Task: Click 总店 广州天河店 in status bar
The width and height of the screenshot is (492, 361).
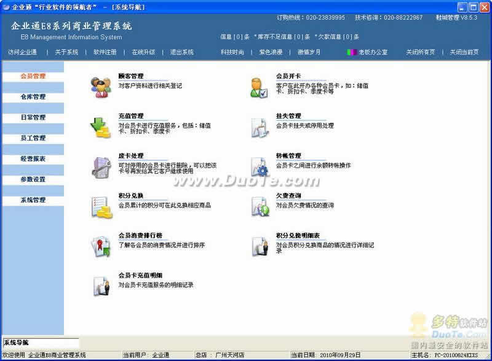Action: pyautogui.click(x=220, y=355)
